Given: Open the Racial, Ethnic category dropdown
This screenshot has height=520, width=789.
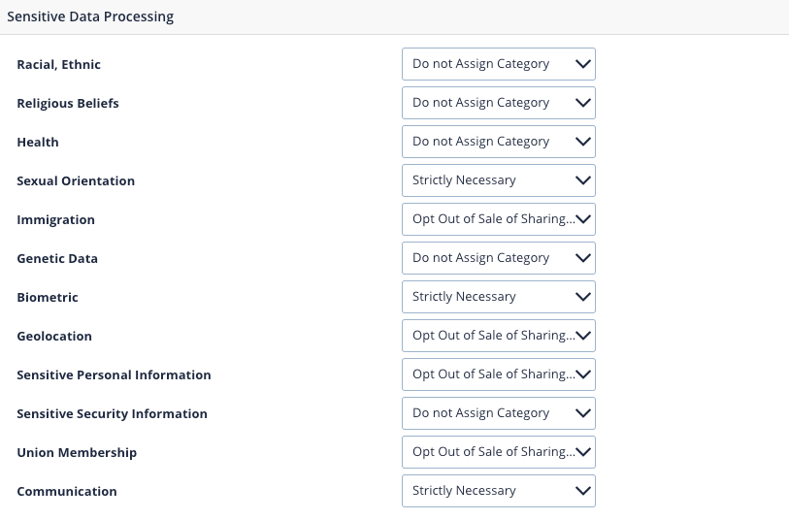Looking at the screenshot, I should (x=498, y=64).
